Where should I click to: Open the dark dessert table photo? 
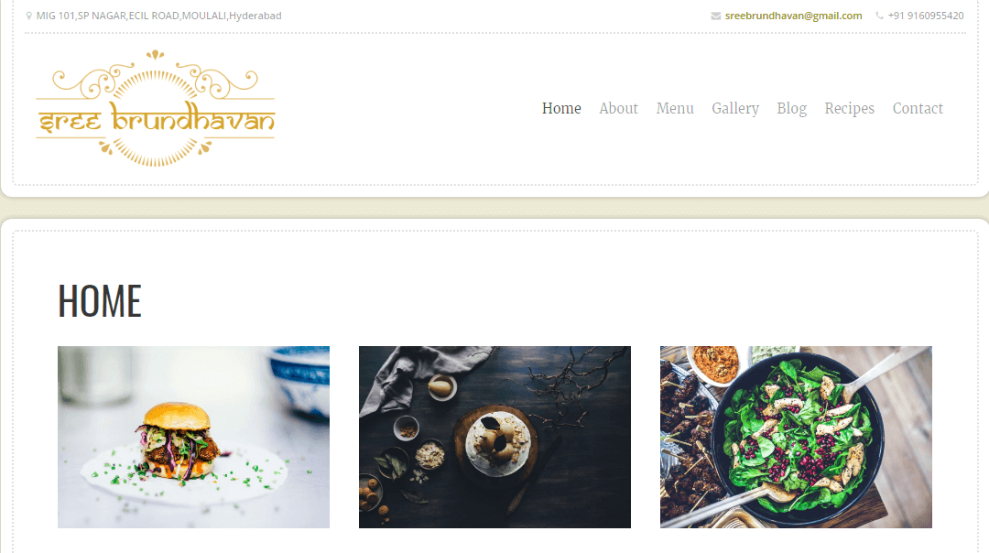[494, 437]
